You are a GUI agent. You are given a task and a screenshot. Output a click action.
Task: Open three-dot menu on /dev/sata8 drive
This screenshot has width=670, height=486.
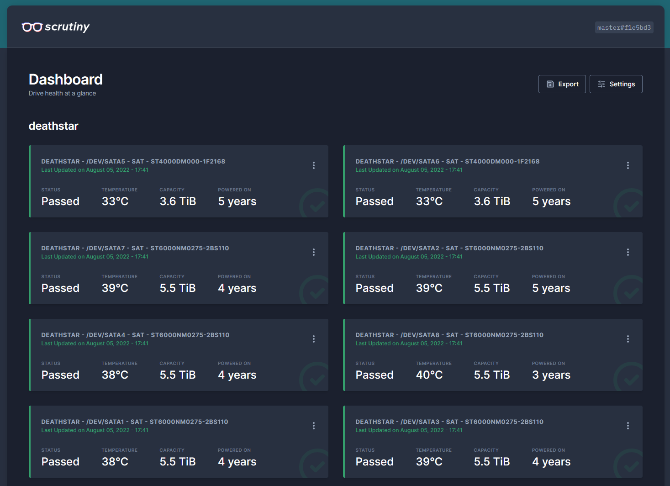point(628,339)
